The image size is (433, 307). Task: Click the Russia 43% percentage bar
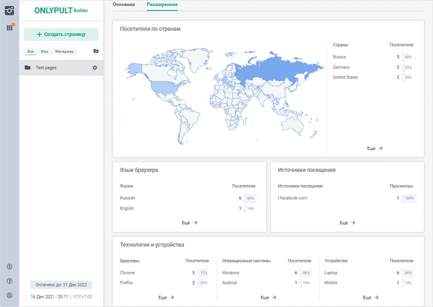(408, 57)
